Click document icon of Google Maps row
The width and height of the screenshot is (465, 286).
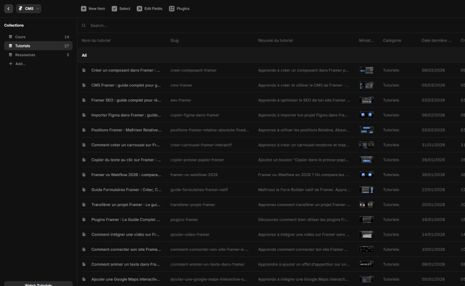point(84,279)
